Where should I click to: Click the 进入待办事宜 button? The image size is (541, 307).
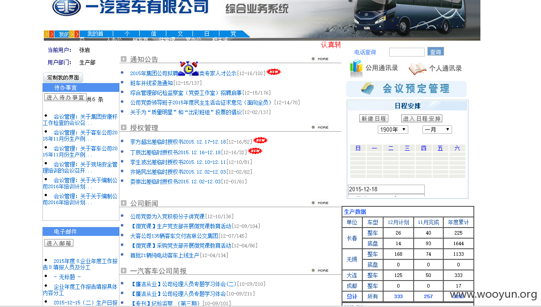[65, 98]
